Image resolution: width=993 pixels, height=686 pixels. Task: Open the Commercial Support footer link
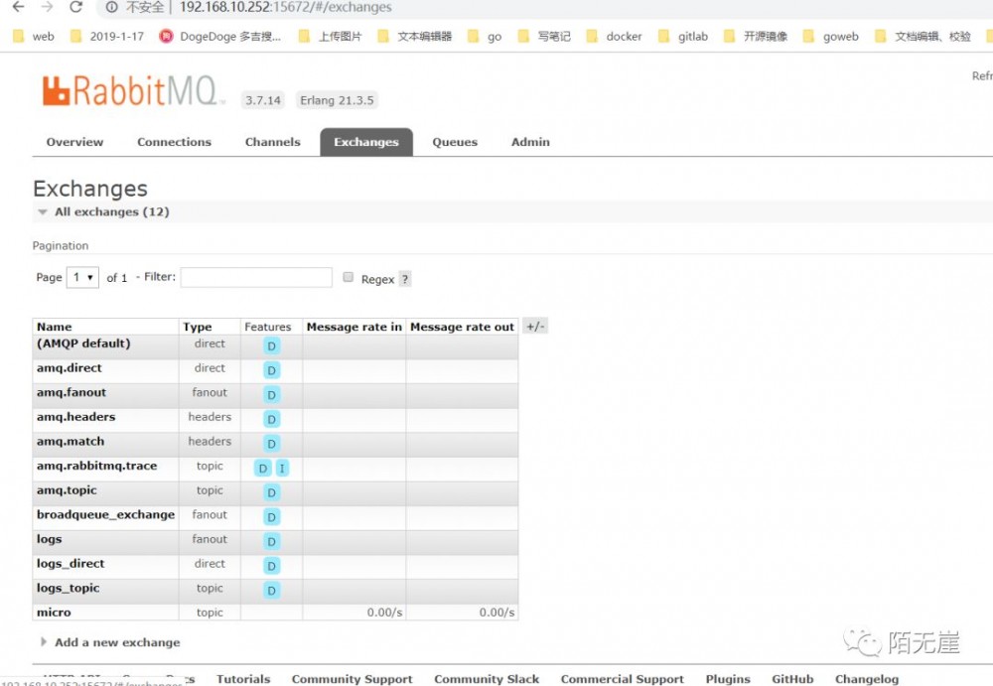point(622,678)
